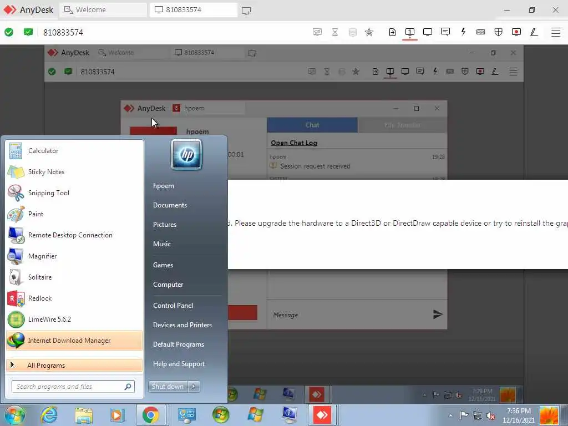Click the send arrow next to the Message field

pyautogui.click(x=438, y=315)
